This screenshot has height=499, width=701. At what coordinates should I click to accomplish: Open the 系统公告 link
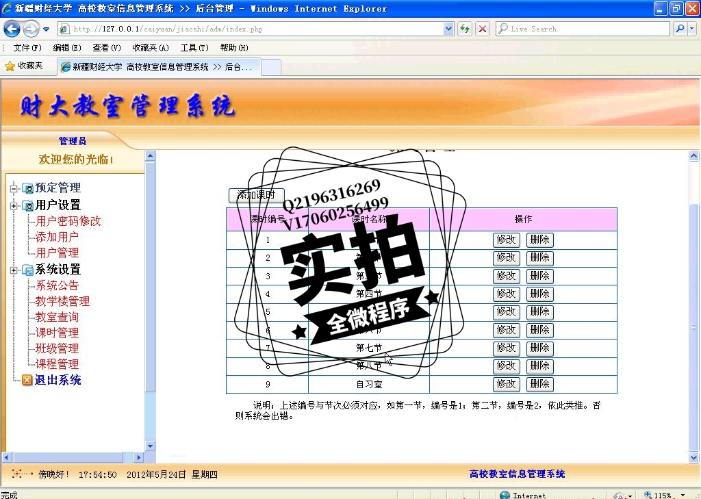click(57, 285)
